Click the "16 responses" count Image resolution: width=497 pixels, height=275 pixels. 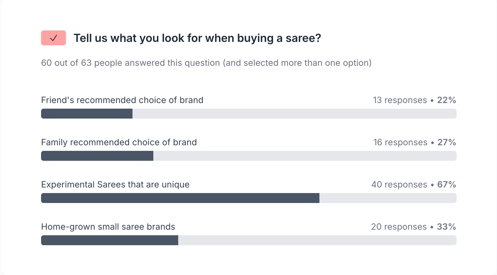pyautogui.click(x=400, y=142)
